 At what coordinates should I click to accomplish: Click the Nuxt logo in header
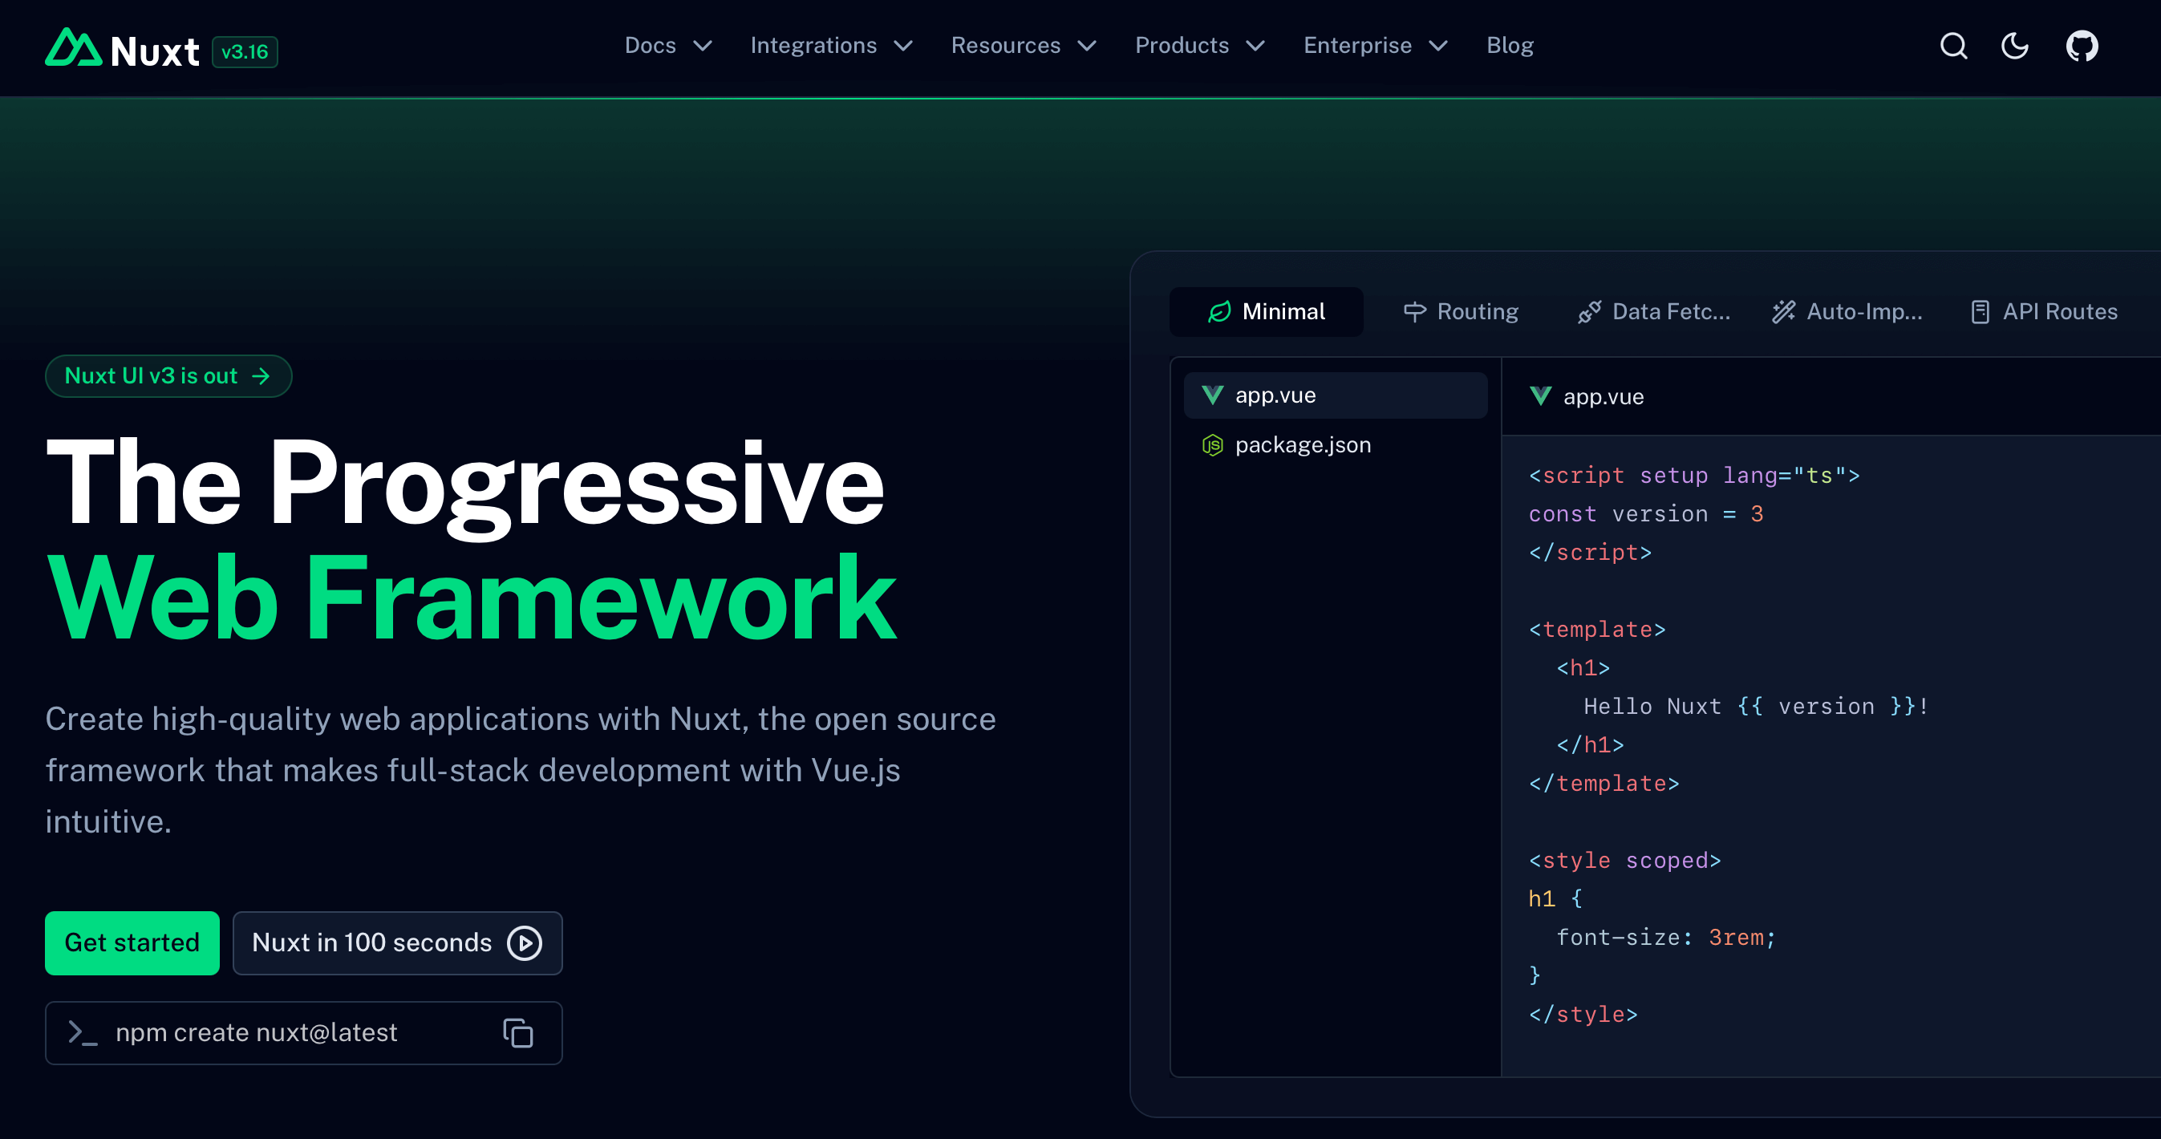point(123,49)
